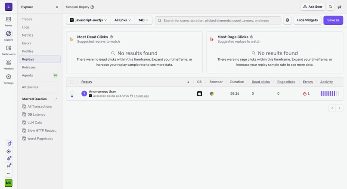Click the purple L organization avatar
This screenshot has height=189, width=347.
9,6
